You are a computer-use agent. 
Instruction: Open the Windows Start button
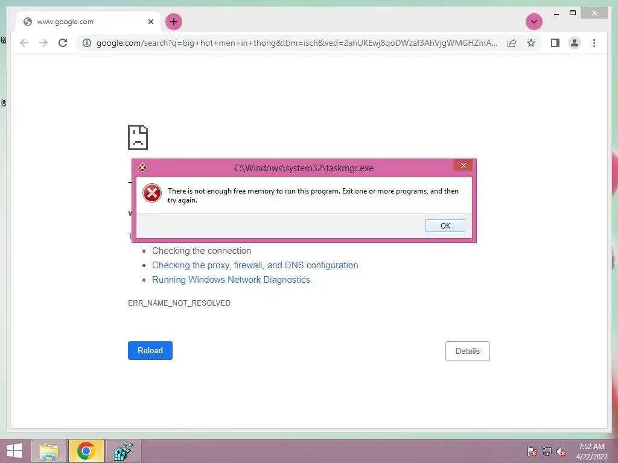14,451
